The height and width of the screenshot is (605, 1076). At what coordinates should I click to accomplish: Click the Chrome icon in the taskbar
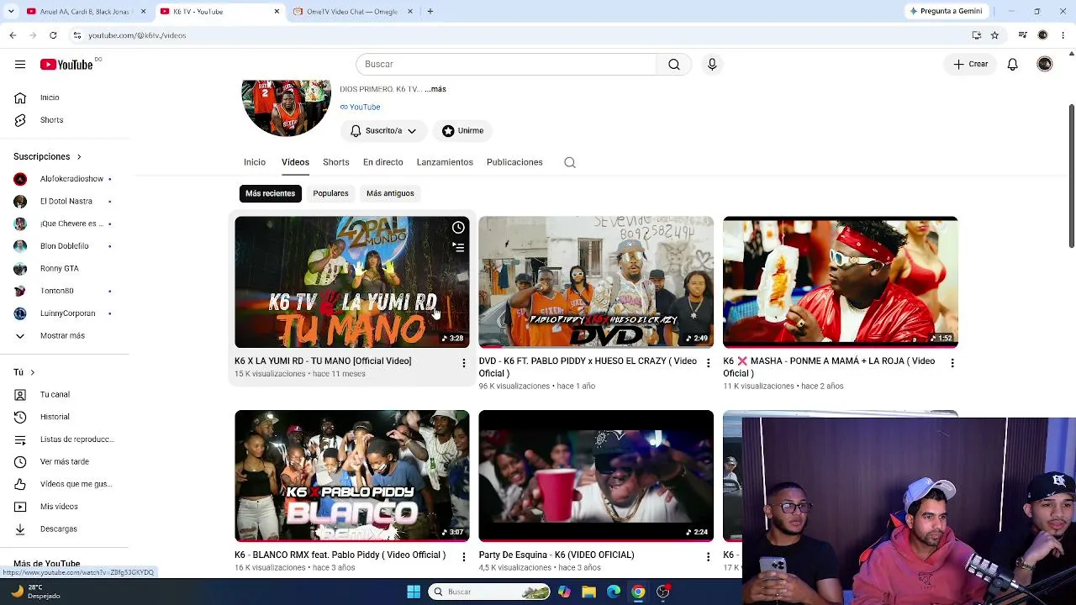click(639, 592)
